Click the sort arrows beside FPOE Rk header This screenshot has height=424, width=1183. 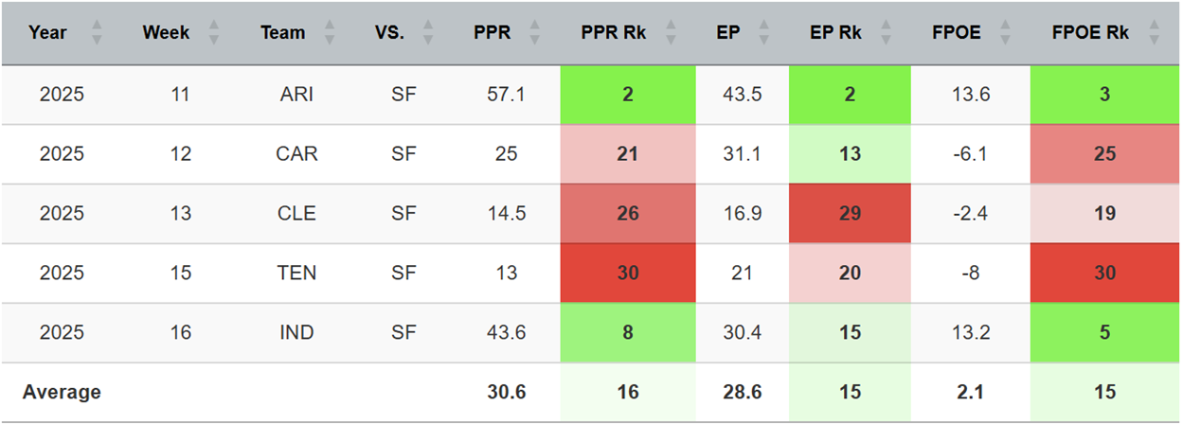[1153, 33]
